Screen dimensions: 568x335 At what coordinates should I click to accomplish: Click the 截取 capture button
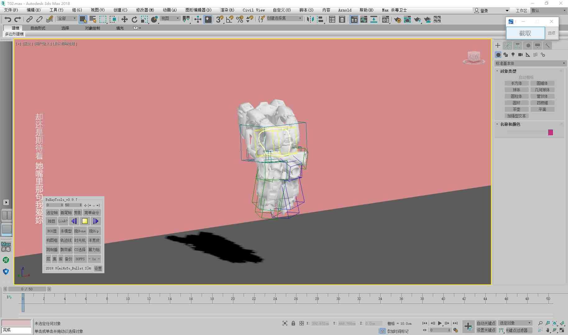tap(525, 33)
